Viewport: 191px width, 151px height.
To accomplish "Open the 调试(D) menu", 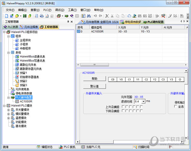I will 60,10.
